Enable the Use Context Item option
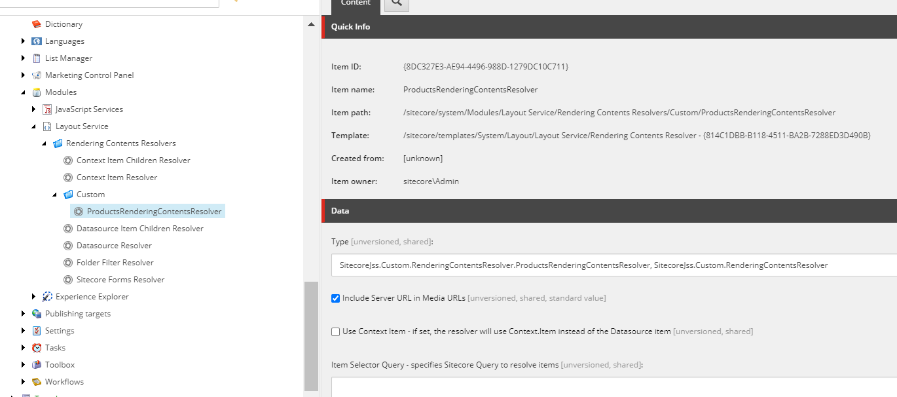897x397 pixels. pos(335,331)
